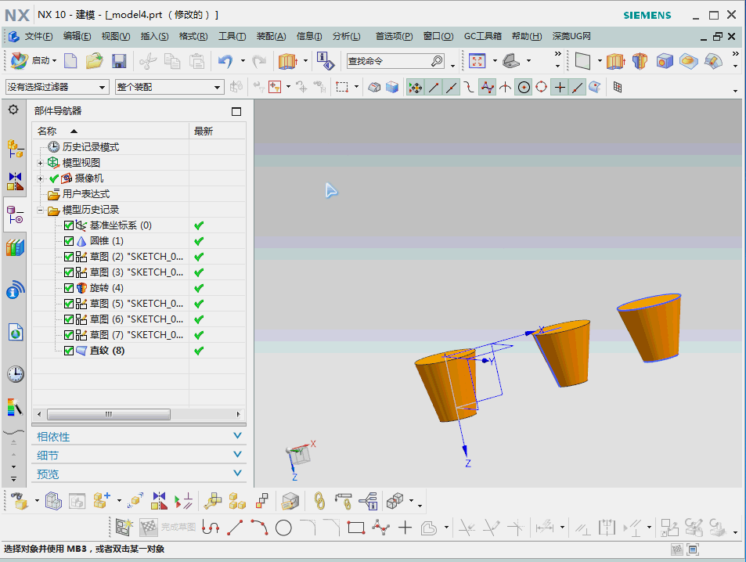This screenshot has height=562, width=746.
Task: Open the Roles palette sidebar icon
Action: coord(15,407)
